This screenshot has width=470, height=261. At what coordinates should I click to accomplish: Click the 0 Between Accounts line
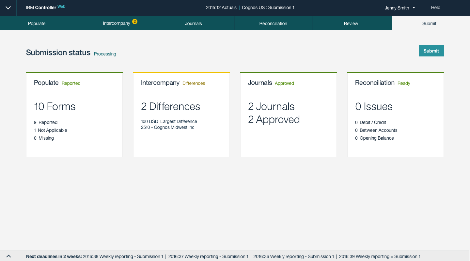(376, 130)
